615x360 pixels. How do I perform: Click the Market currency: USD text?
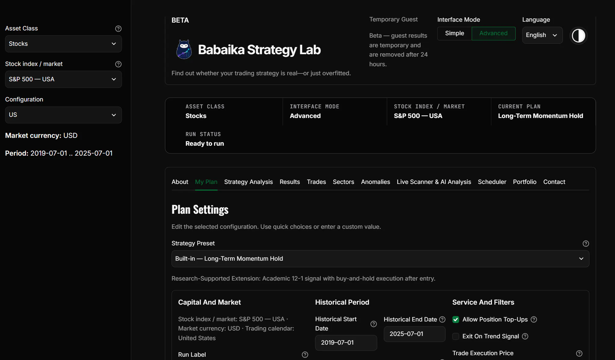[x=41, y=135]
